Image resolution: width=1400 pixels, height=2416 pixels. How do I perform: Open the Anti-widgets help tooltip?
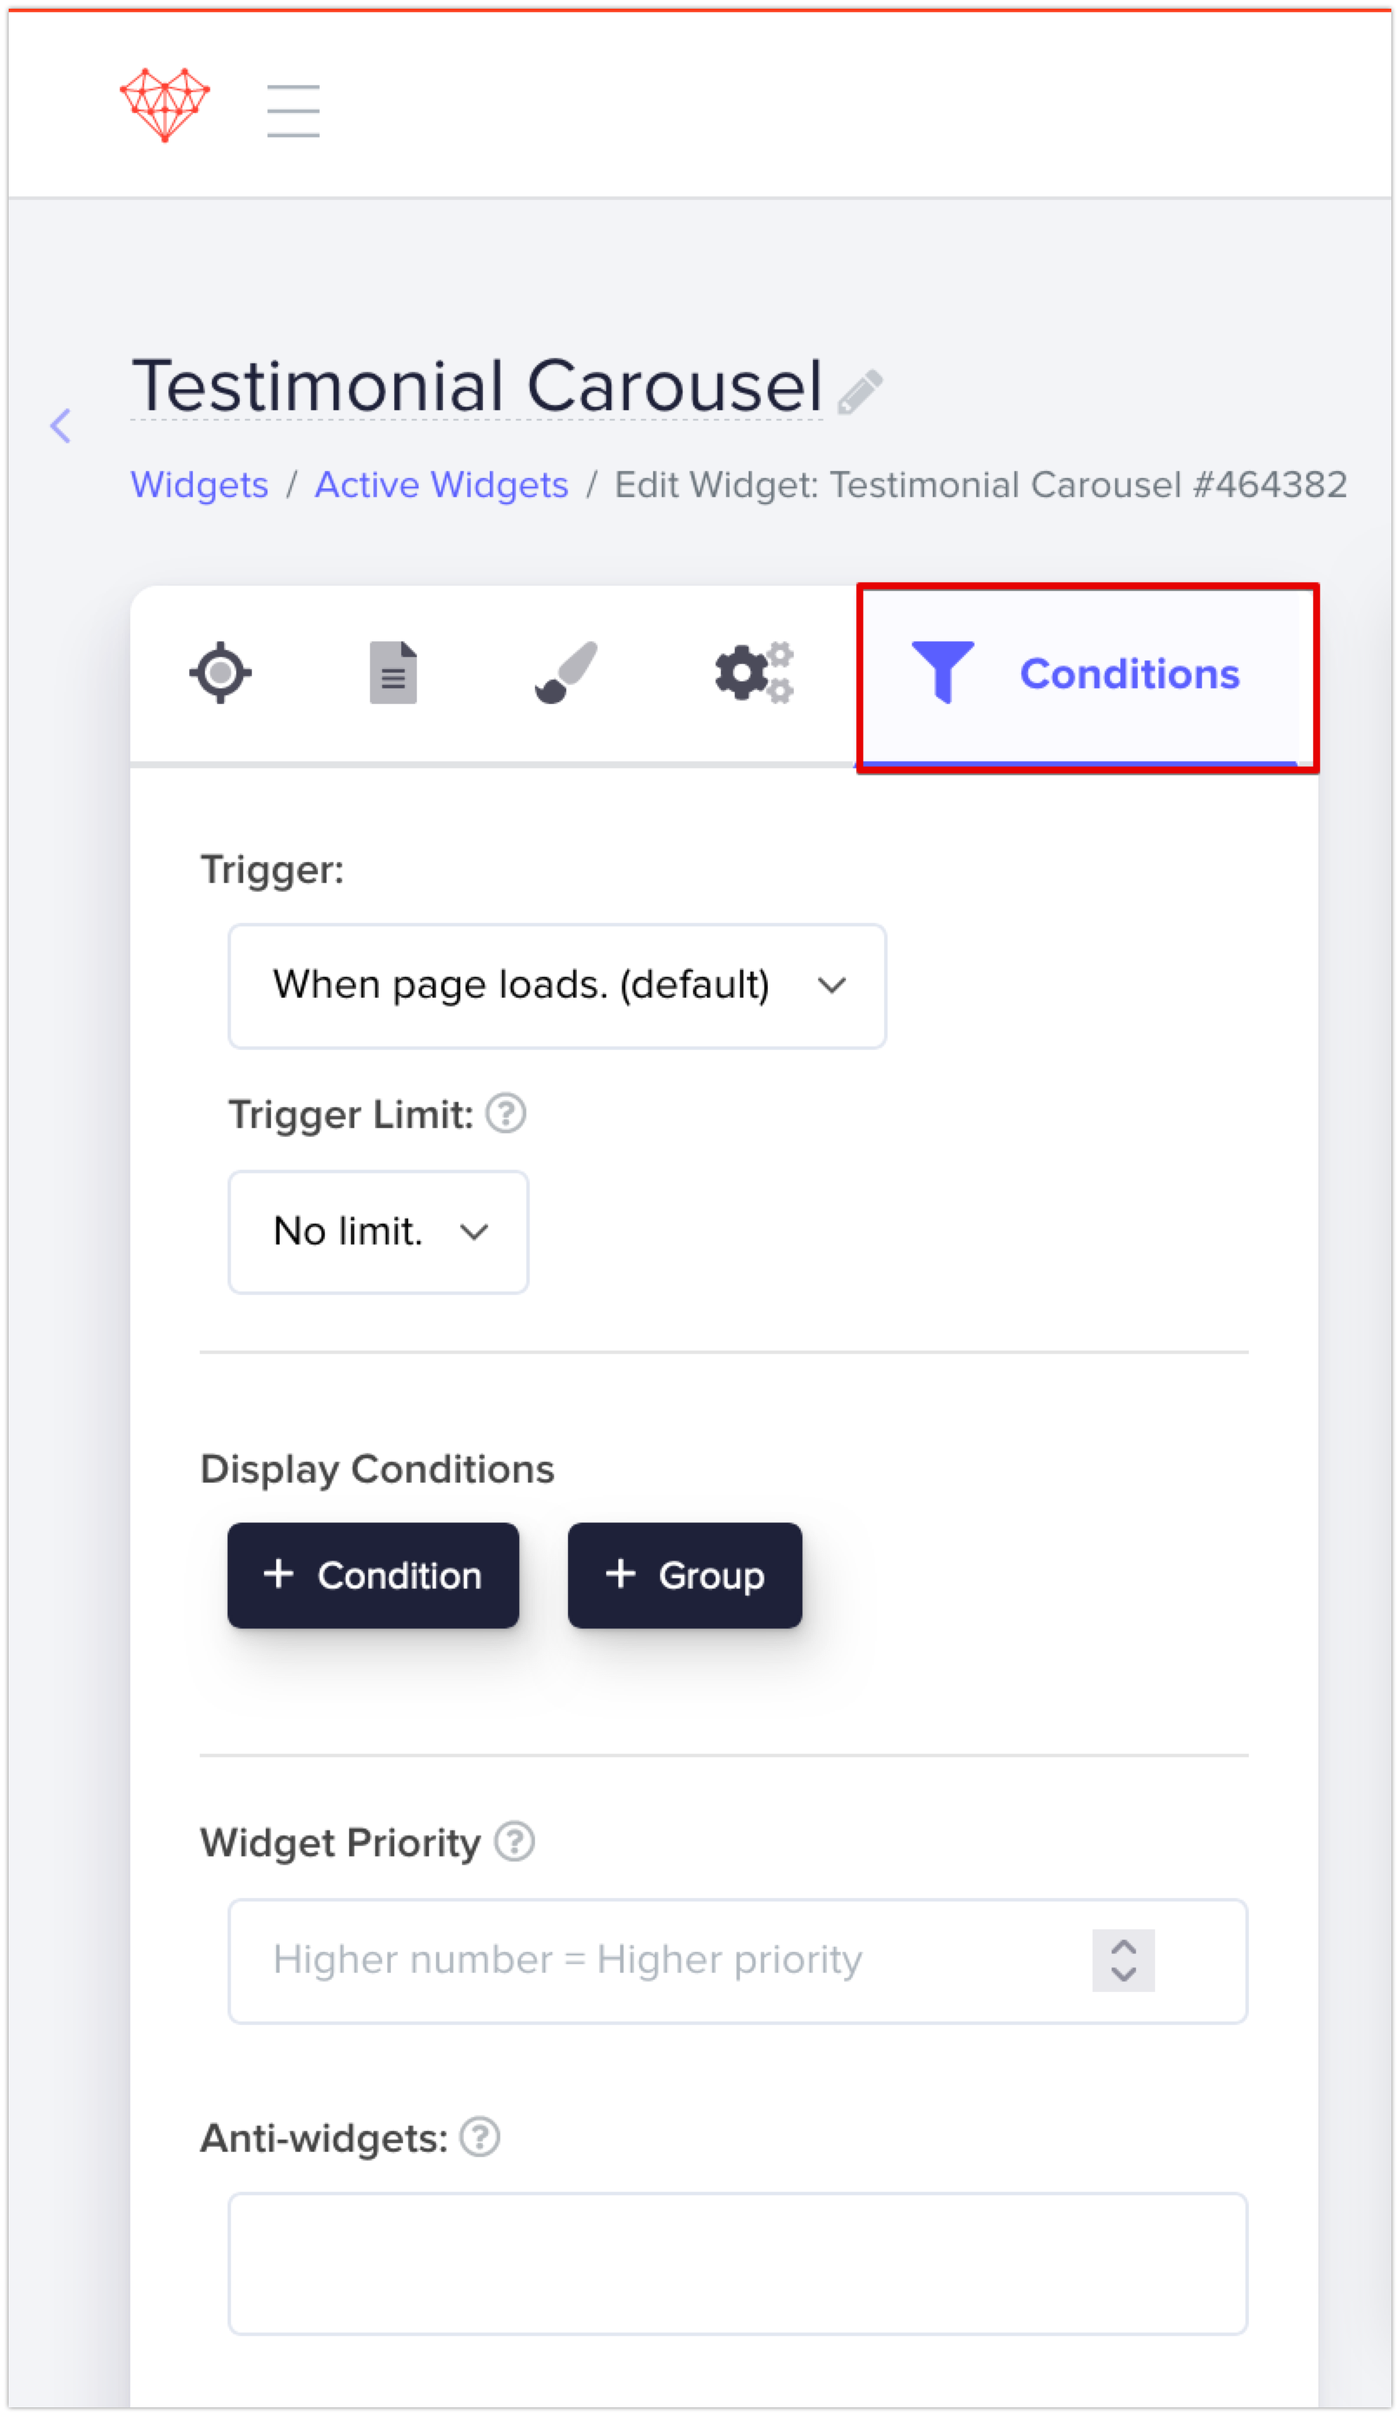pos(480,2136)
